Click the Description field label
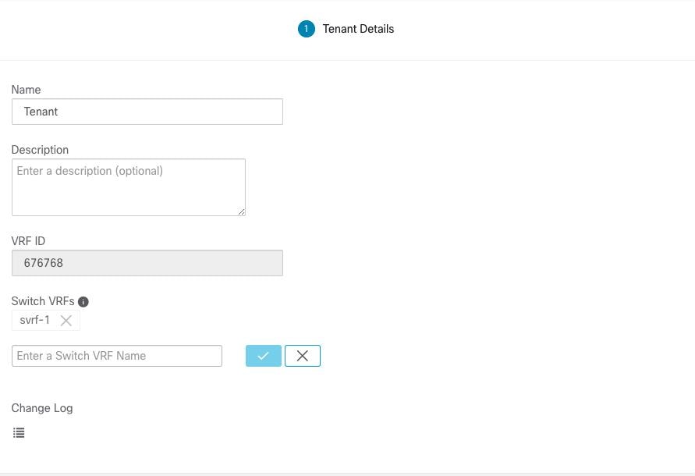The height and width of the screenshot is (476, 695). [40, 150]
